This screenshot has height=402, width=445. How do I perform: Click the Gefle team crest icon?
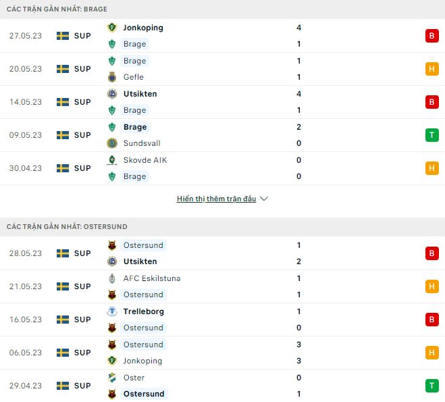coord(112,77)
